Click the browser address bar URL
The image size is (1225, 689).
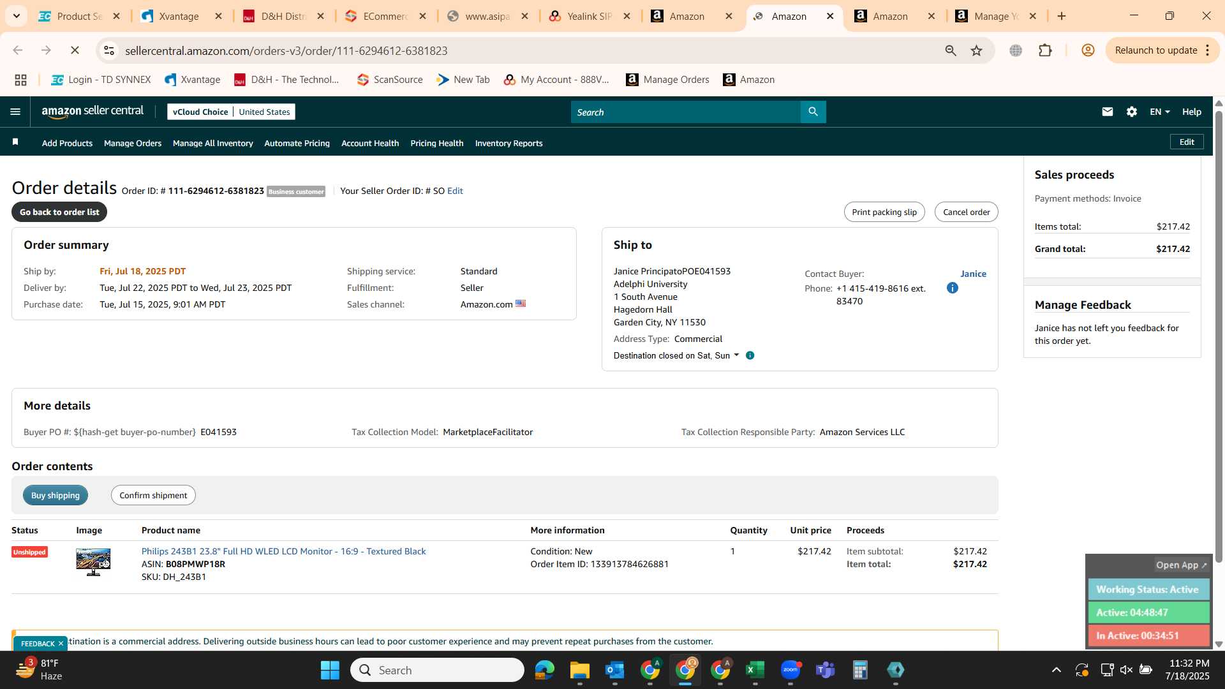[286, 50]
